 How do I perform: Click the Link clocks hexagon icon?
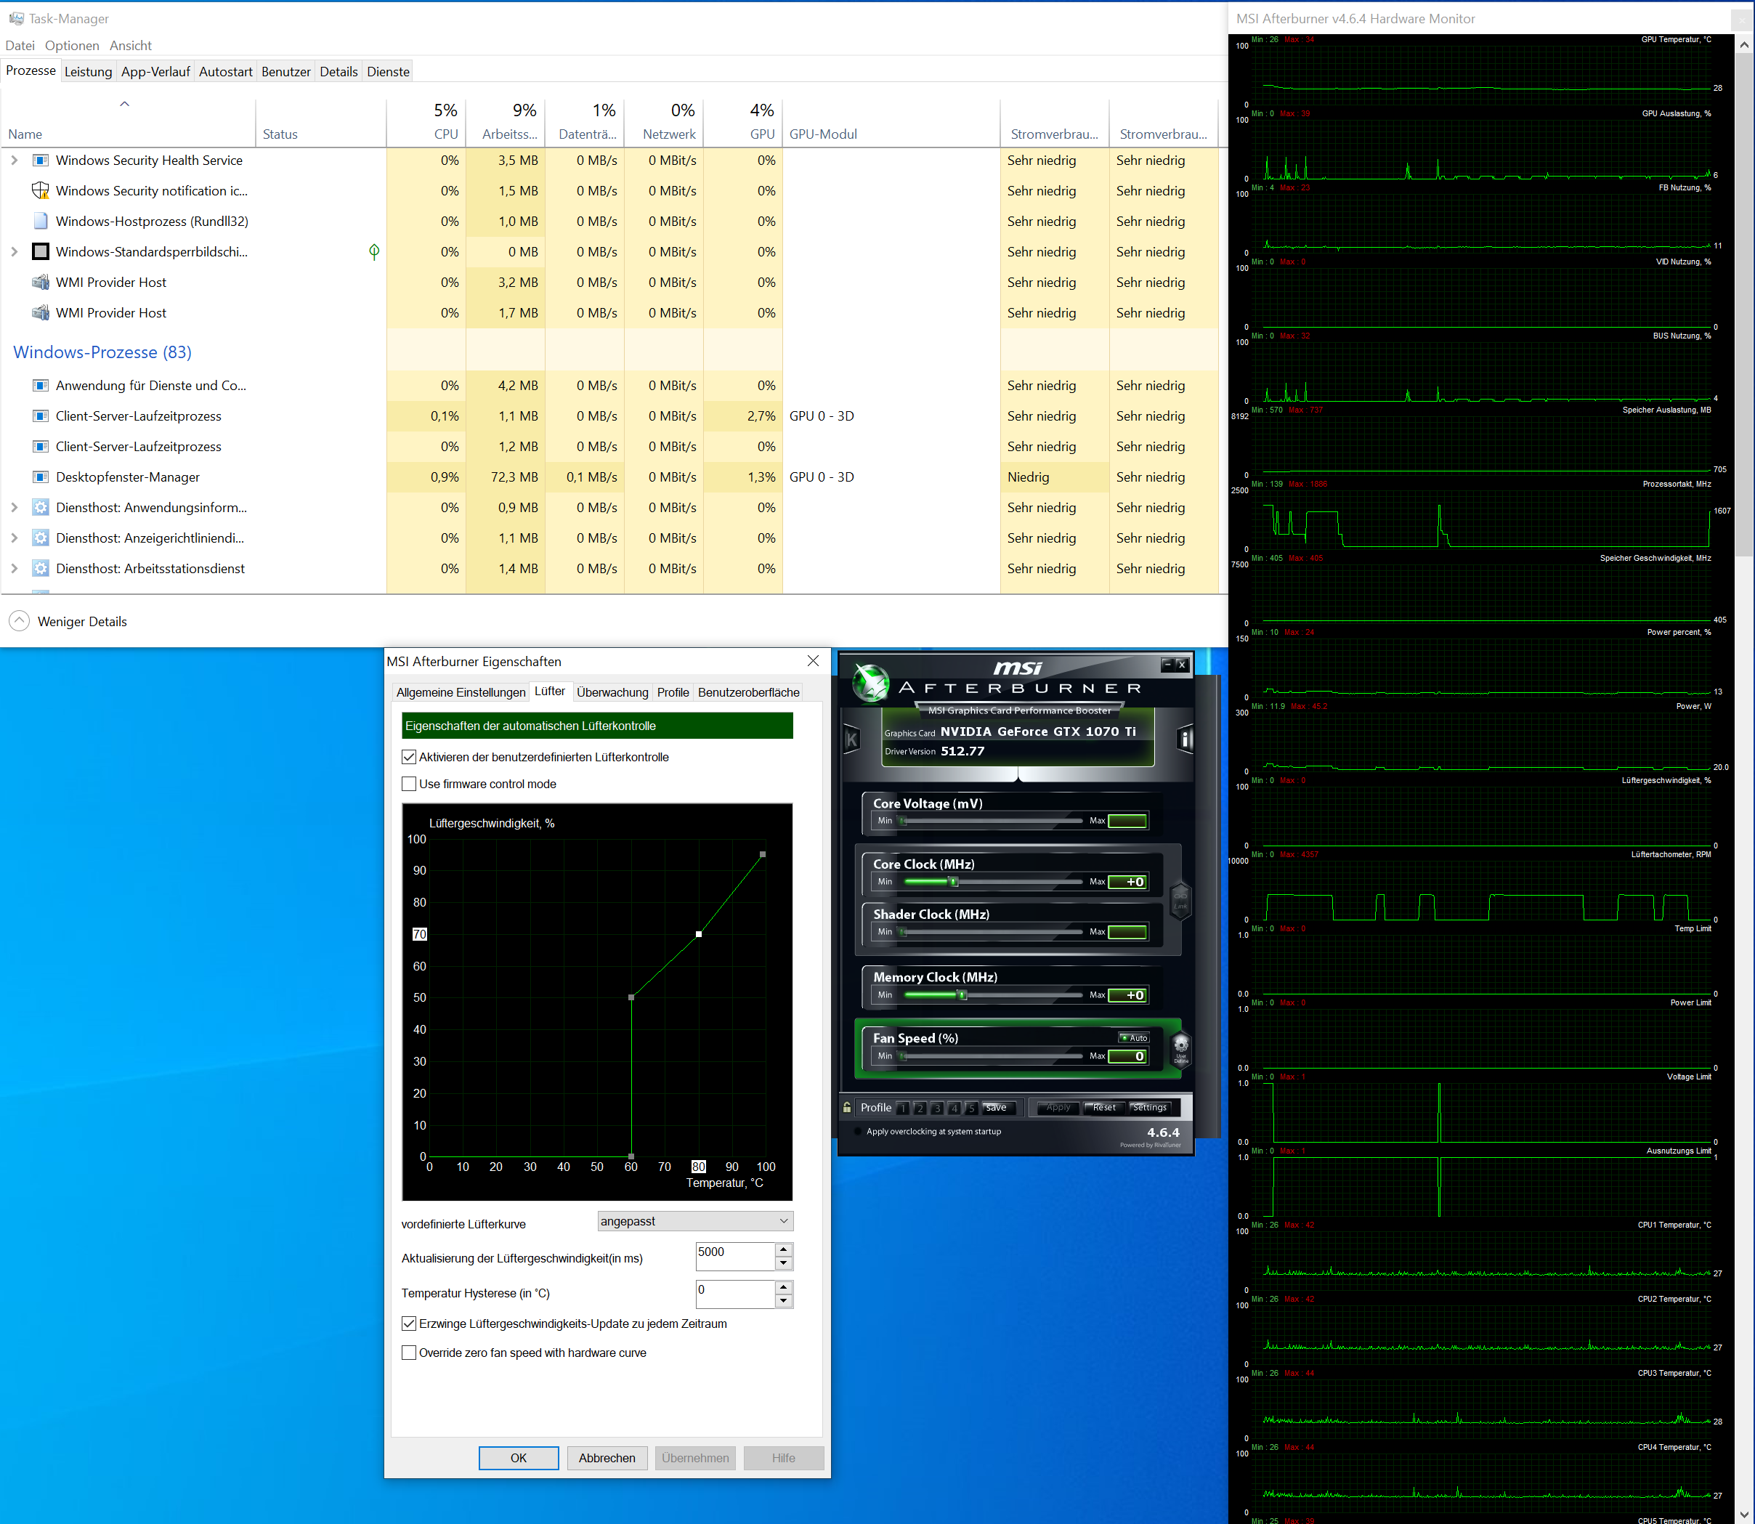[1180, 901]
